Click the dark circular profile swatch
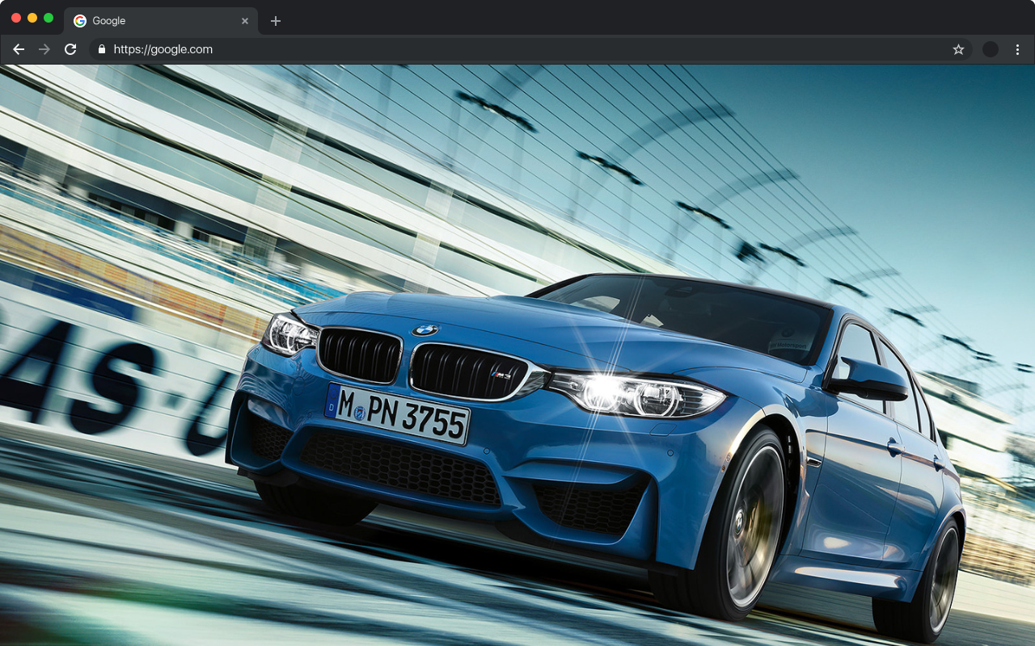1035x646 pixels. 990,49
